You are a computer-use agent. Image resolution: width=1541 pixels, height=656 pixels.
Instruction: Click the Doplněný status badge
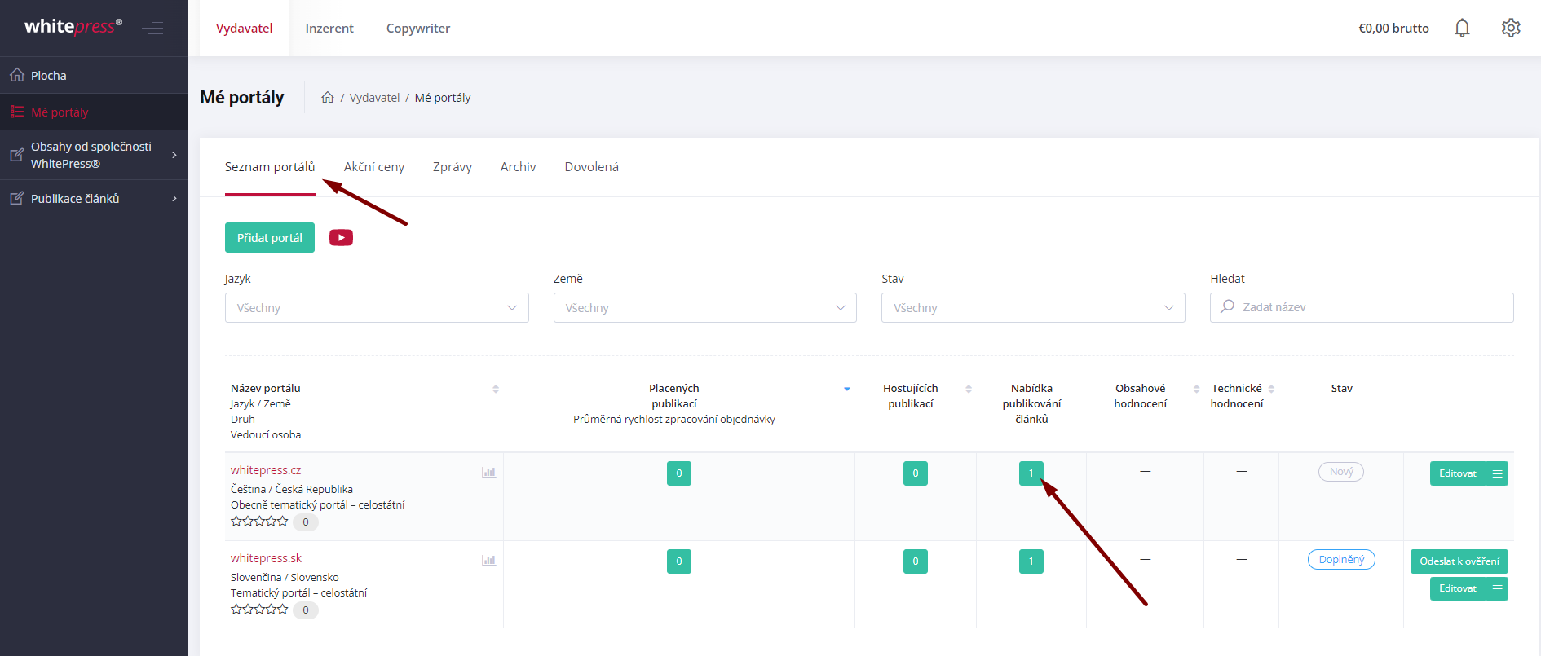pyautogui.click(x=1341, y=560)
